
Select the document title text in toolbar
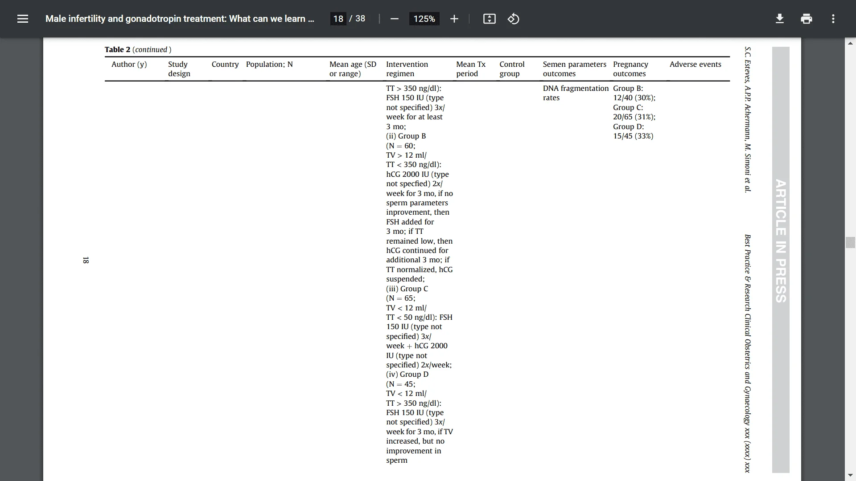(x=180, y=19)
